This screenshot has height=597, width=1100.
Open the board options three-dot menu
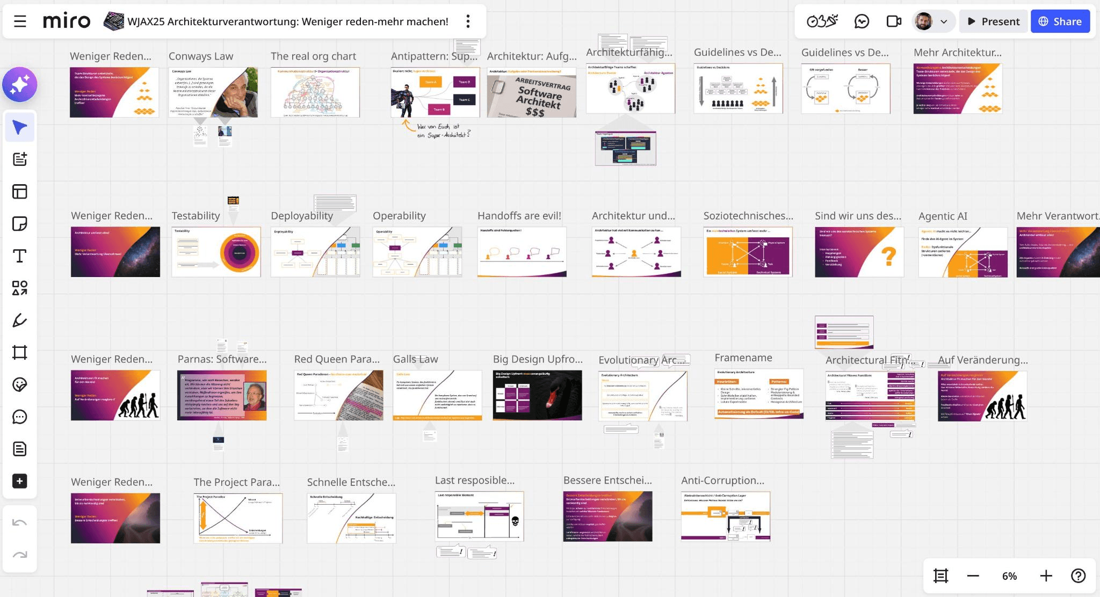(x=468, y=21)
